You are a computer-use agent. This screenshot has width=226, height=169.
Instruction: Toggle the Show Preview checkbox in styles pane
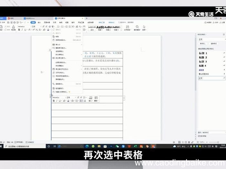[199, 136]
